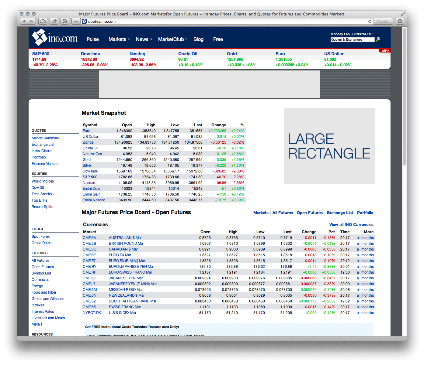This screenshot has height=365, width=424.
Task: Click the iCloud tabs cloud icon
Action: tap(43, 21)
